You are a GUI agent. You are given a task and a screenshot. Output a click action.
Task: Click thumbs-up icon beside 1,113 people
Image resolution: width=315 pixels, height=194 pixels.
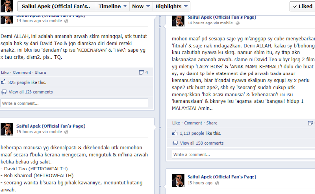pyautogui.click(x=175, y=133)
